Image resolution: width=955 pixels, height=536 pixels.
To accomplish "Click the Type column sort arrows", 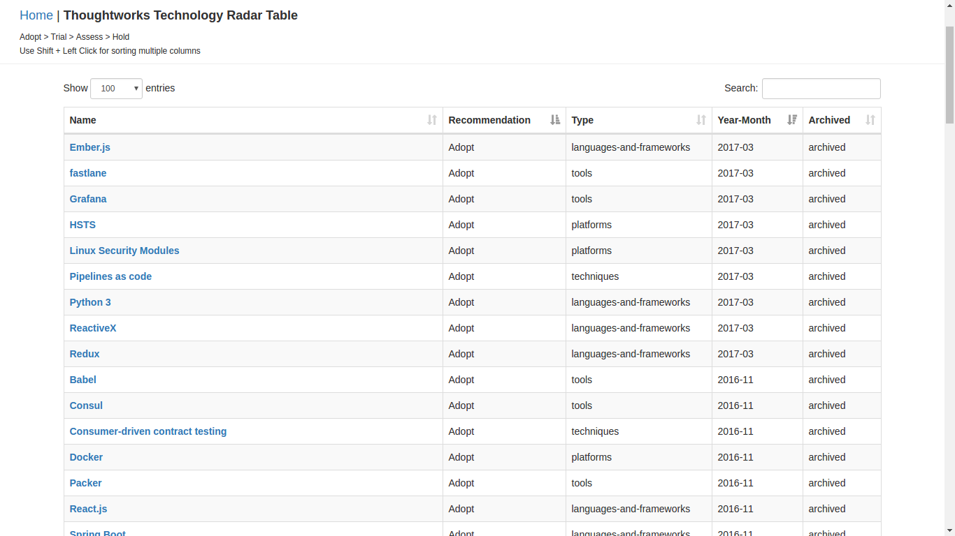I will pyautogui.click(x=701, y=120).
